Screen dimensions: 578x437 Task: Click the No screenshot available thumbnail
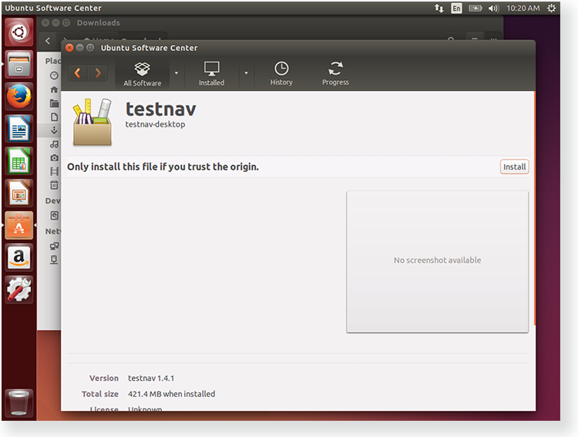[x=437, y=261]
